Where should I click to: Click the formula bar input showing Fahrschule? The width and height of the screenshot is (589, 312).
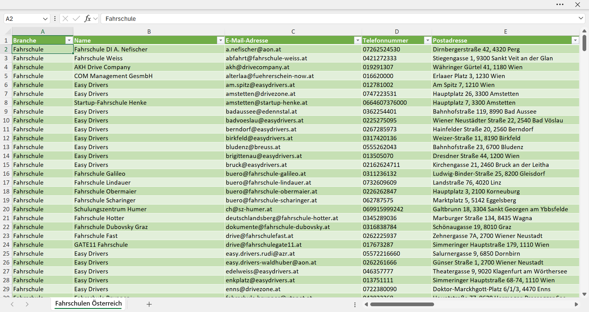click(x=339, y=19)
